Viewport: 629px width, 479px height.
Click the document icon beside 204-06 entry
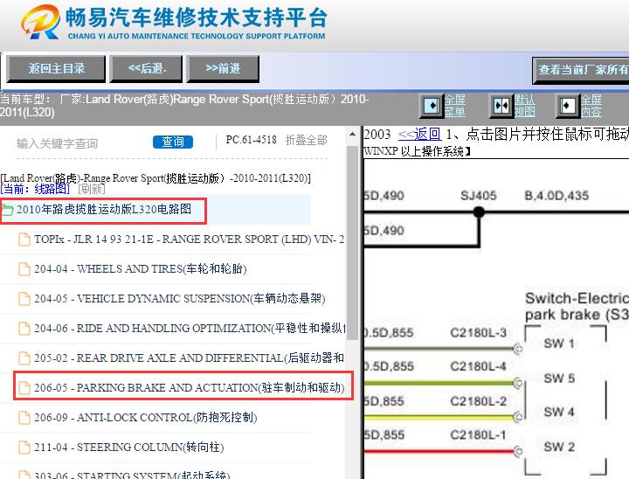[x=24, y=329]
